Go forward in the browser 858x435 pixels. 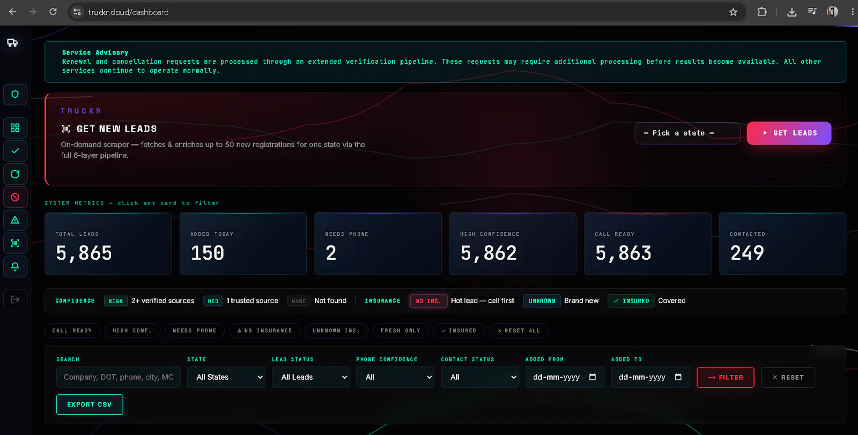pos(33,12)
